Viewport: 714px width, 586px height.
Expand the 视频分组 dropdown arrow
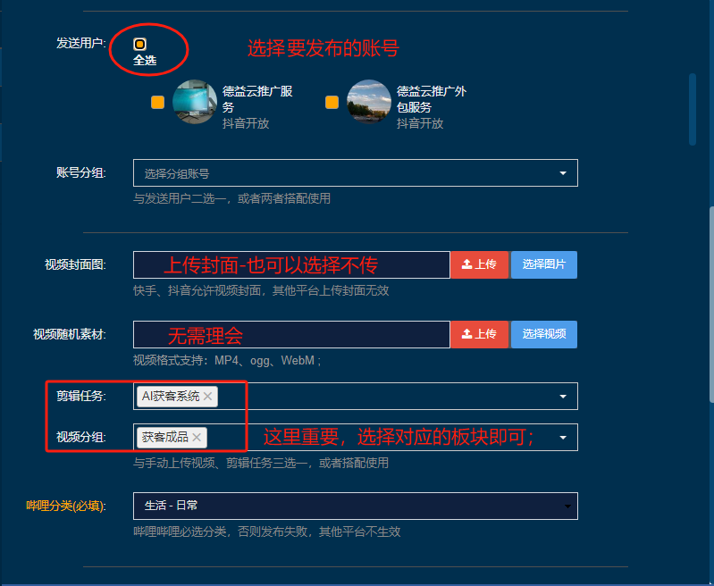click(x=563, y=438)
